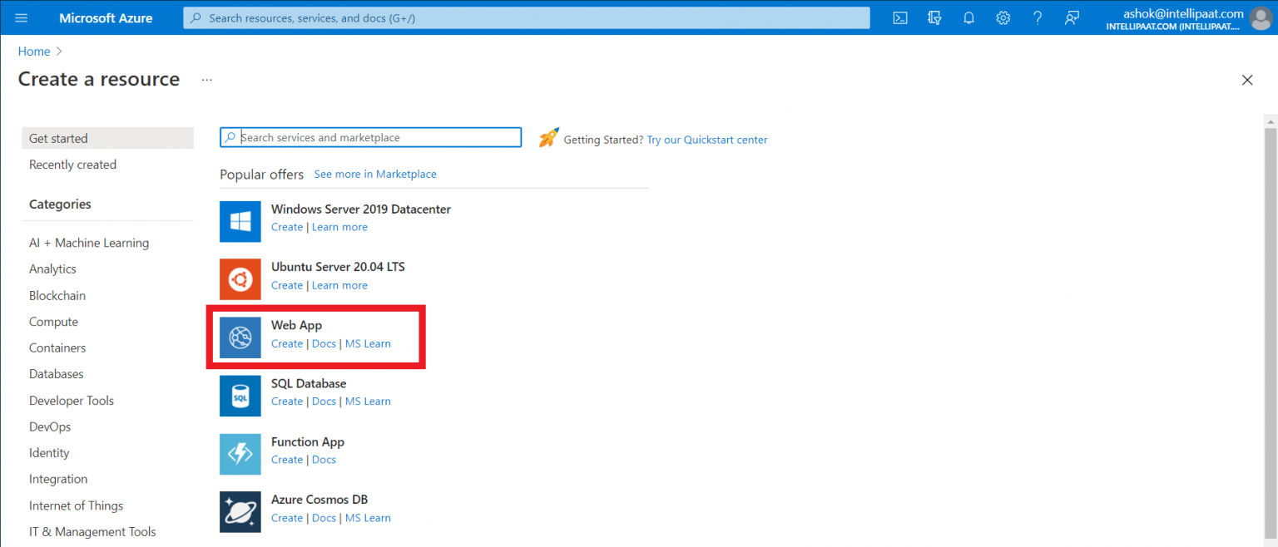Open Azure Cloud Shell from the top bar
The height and width of the screenshot is (547, 1278).
point(899,17)
